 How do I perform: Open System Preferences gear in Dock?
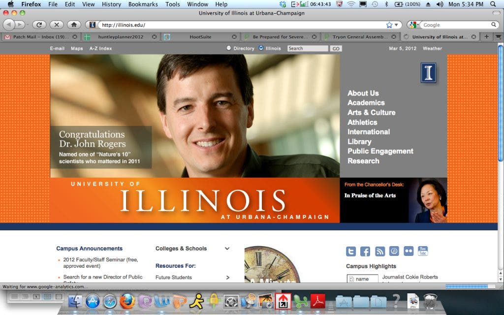coord(231,302)
